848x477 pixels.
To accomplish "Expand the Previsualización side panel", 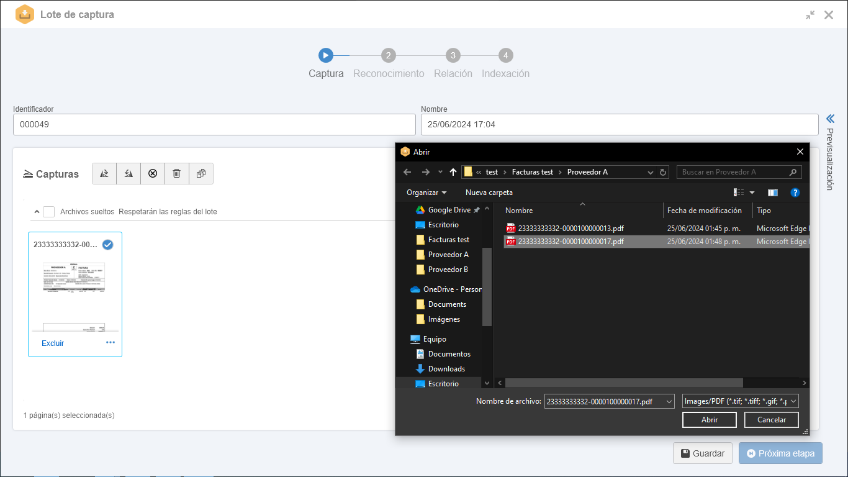I will click(x=830, y=119).
